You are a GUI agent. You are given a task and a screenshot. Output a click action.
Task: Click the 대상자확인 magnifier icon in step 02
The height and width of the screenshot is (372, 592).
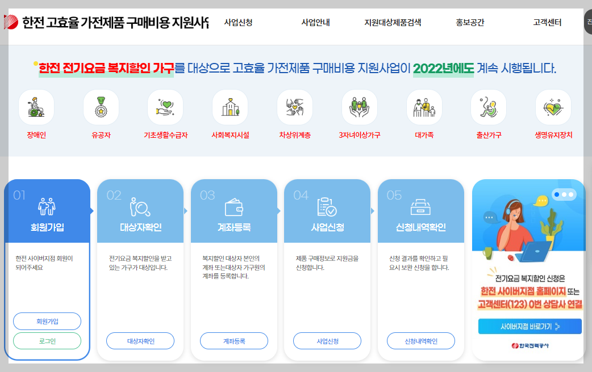click(x=140, y=206)
